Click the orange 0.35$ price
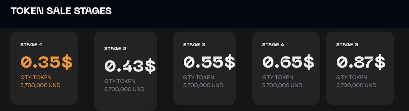This screenshot has width=409, height=111. tap(46, 62)
